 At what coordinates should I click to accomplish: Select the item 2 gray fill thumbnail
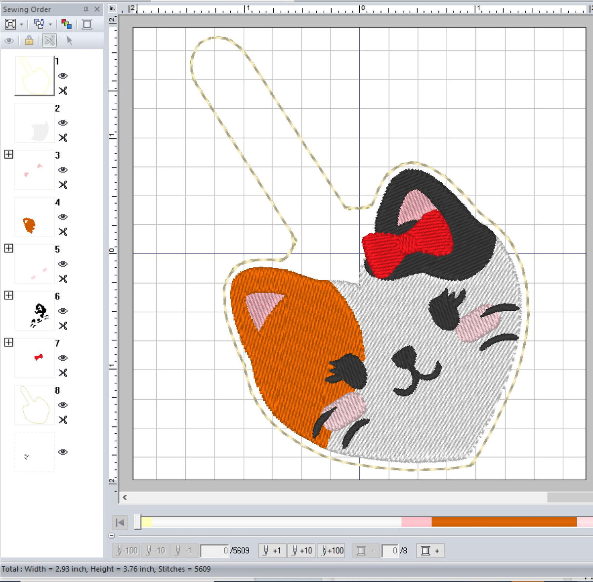[x=35, y=123]
